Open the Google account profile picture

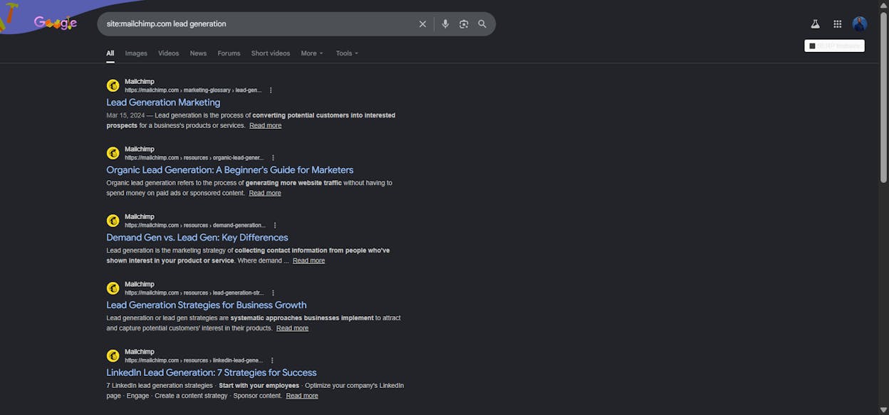pos(860,24)
